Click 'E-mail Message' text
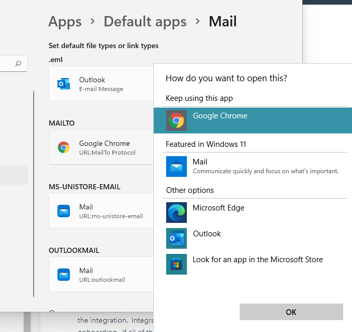The image size is (352, 332). (101, 89)
